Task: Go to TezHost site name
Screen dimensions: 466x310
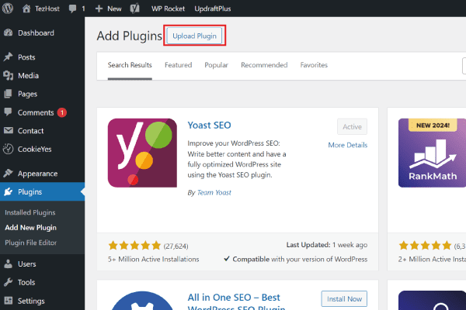Action: point(47,9)
